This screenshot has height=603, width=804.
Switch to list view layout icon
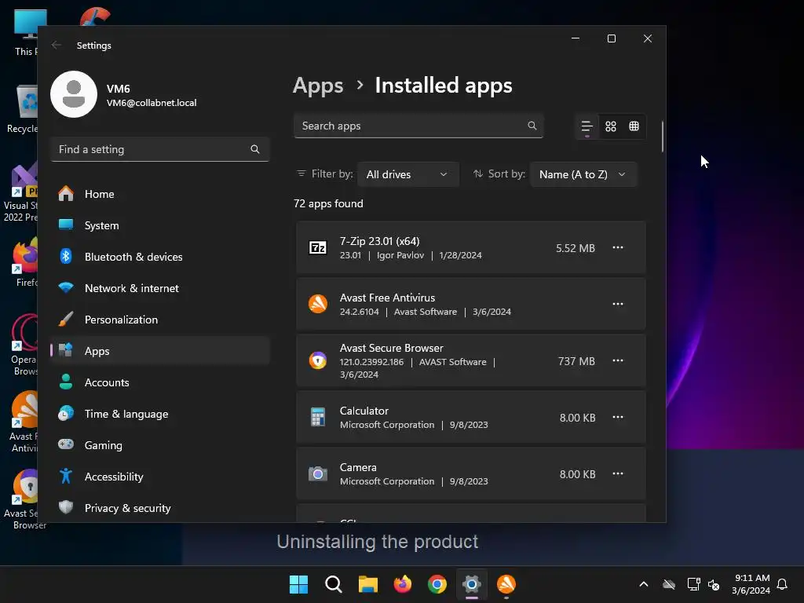(x=587, y=126)
